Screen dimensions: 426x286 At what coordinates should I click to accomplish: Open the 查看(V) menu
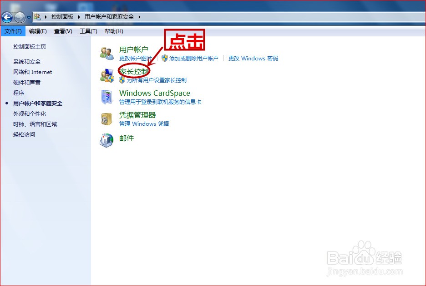click(63, 31)
